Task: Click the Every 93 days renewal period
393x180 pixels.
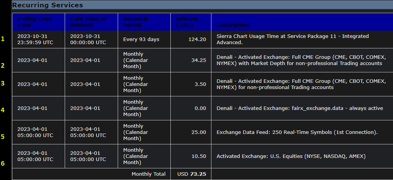Action: coord(141,39)
